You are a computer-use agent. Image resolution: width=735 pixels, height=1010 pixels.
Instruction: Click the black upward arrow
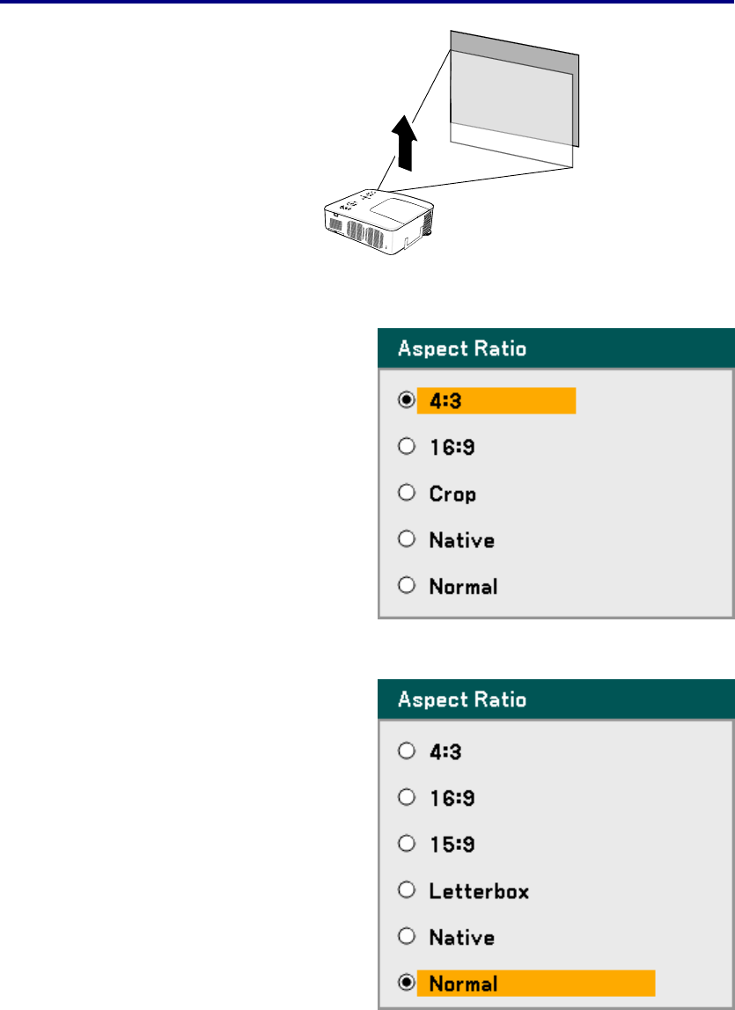403,143
